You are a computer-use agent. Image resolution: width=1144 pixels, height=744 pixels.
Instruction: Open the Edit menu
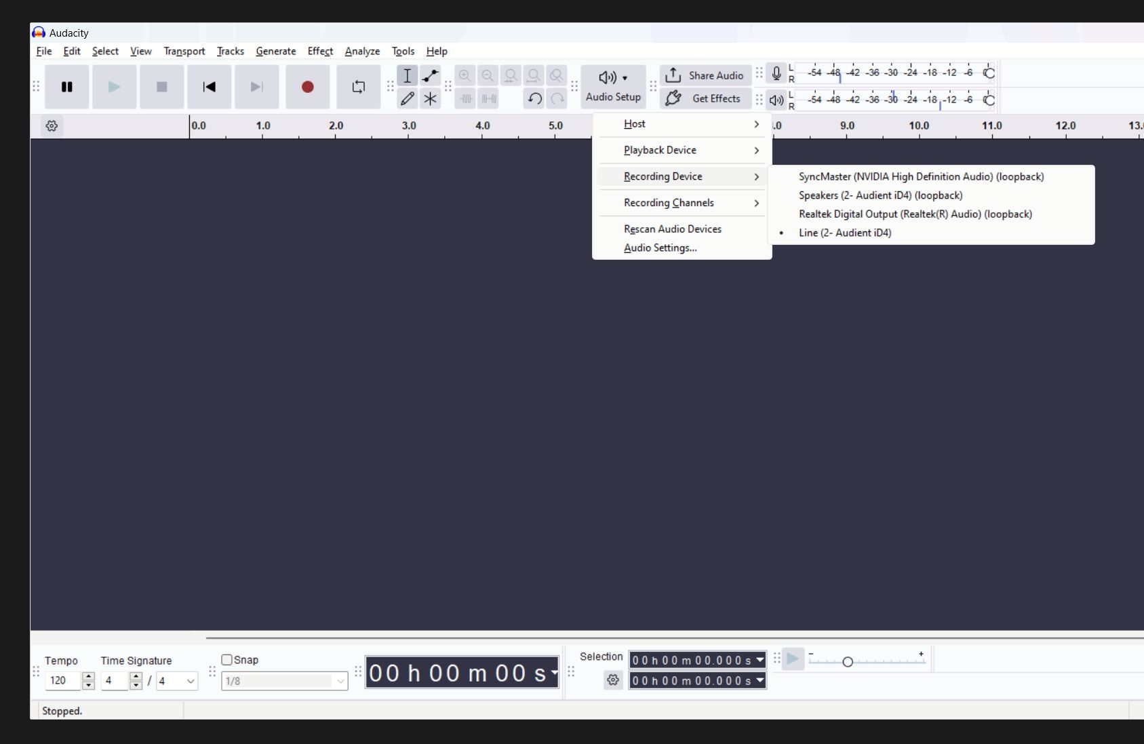(72, 51)
